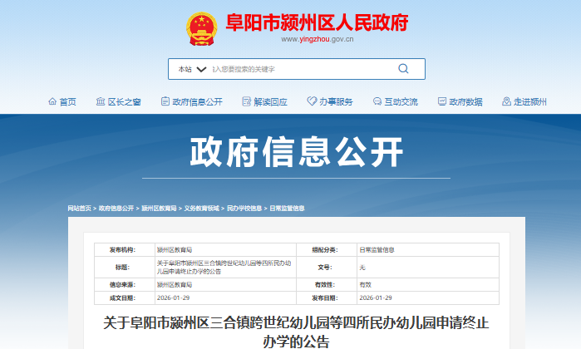Open the 互动交流 menu item
Screen dimensions: 581x349
[x=401, y=102]
